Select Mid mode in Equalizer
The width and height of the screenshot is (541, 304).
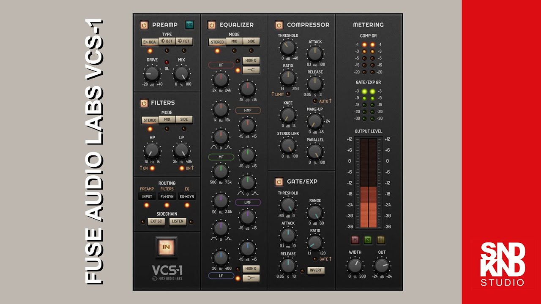coord(234,42)
